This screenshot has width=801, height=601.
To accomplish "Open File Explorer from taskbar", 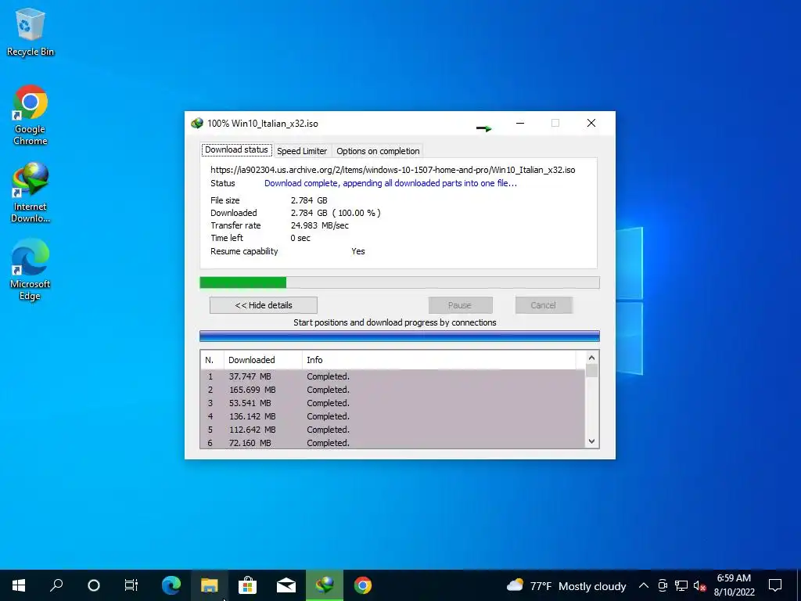I will pos(210,585).
